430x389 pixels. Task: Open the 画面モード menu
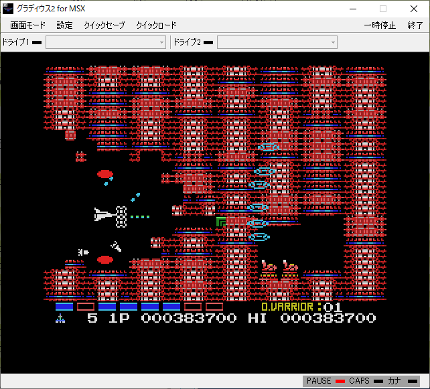(x=27, y=25)
